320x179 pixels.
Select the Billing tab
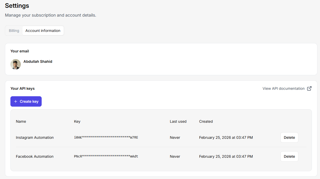[14, 30]
